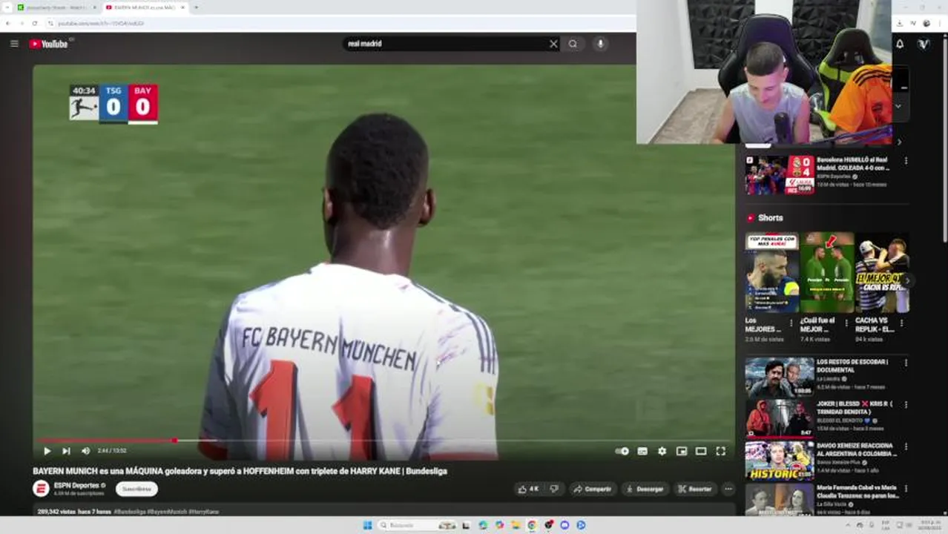
Task: Open options for the Barcelona HUMILLÓ video
Action: pos(906,161)
